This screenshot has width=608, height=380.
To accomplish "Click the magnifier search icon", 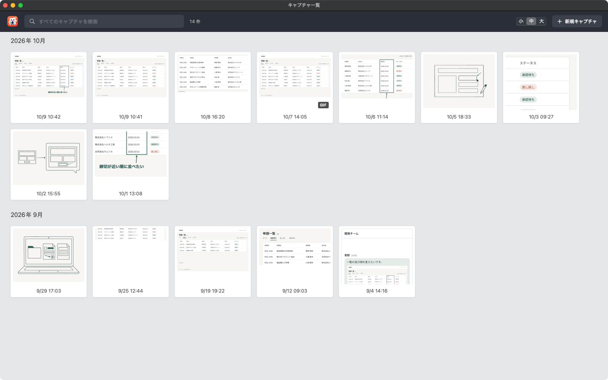I will pyautogui.click(x=32, y=21).
